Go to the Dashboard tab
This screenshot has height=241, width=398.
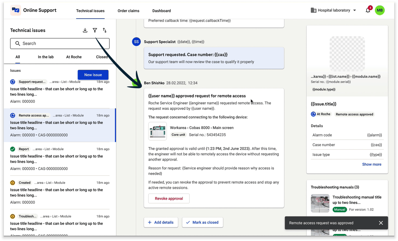click(x=161, y=11)
